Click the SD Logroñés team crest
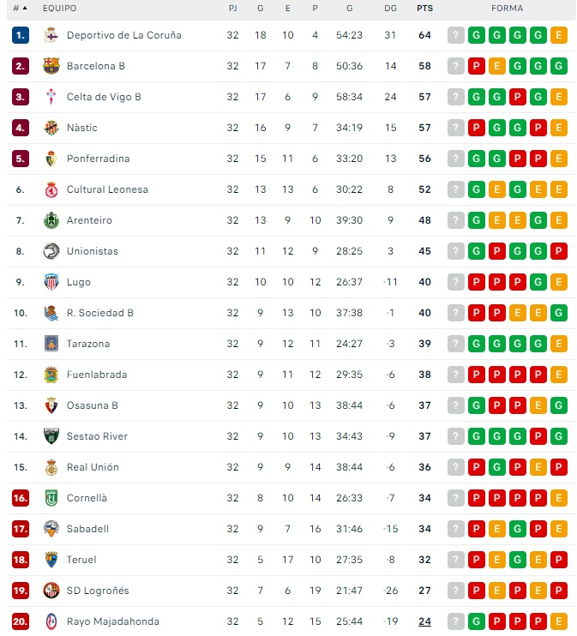This screenshot has width=577, height=636. [51, 591]
